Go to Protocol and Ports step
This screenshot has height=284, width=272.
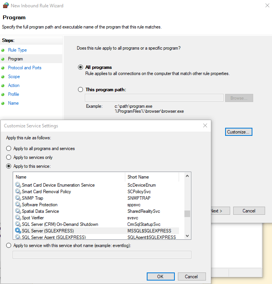[x=25, y=68]
